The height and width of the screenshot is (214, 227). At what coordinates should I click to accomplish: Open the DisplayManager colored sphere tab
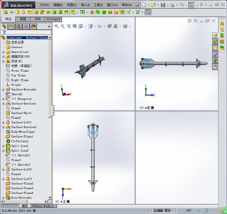click(x=33, y=27)
